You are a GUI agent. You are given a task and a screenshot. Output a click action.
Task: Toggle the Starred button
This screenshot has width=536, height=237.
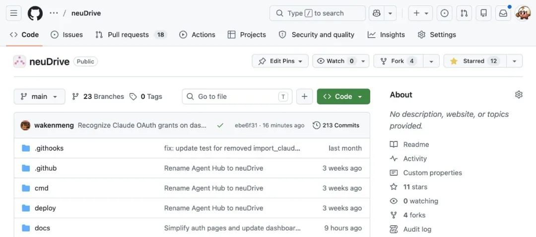(475, 61)
